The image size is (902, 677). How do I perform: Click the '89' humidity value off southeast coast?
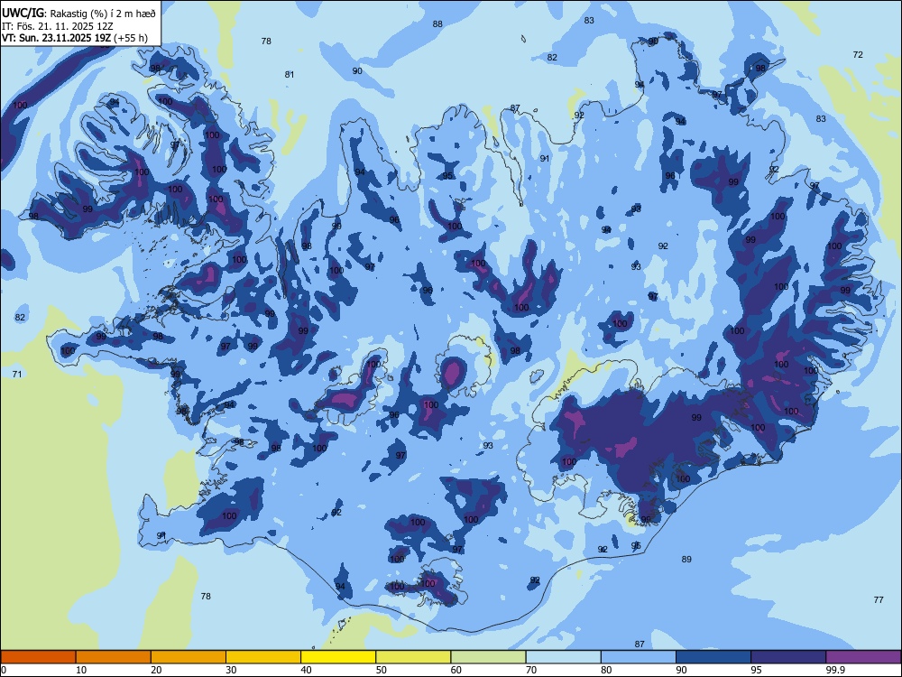click(x=686, y=559)
